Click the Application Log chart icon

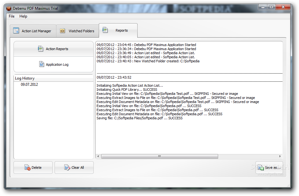pyautogui.click(x=42, y=64)
